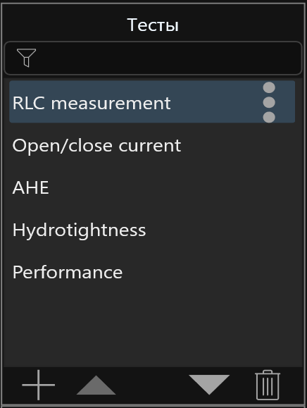The height and width of the screenshot is (408, 307).
Task: Select the AHE test entry
Action: (152, 187)
